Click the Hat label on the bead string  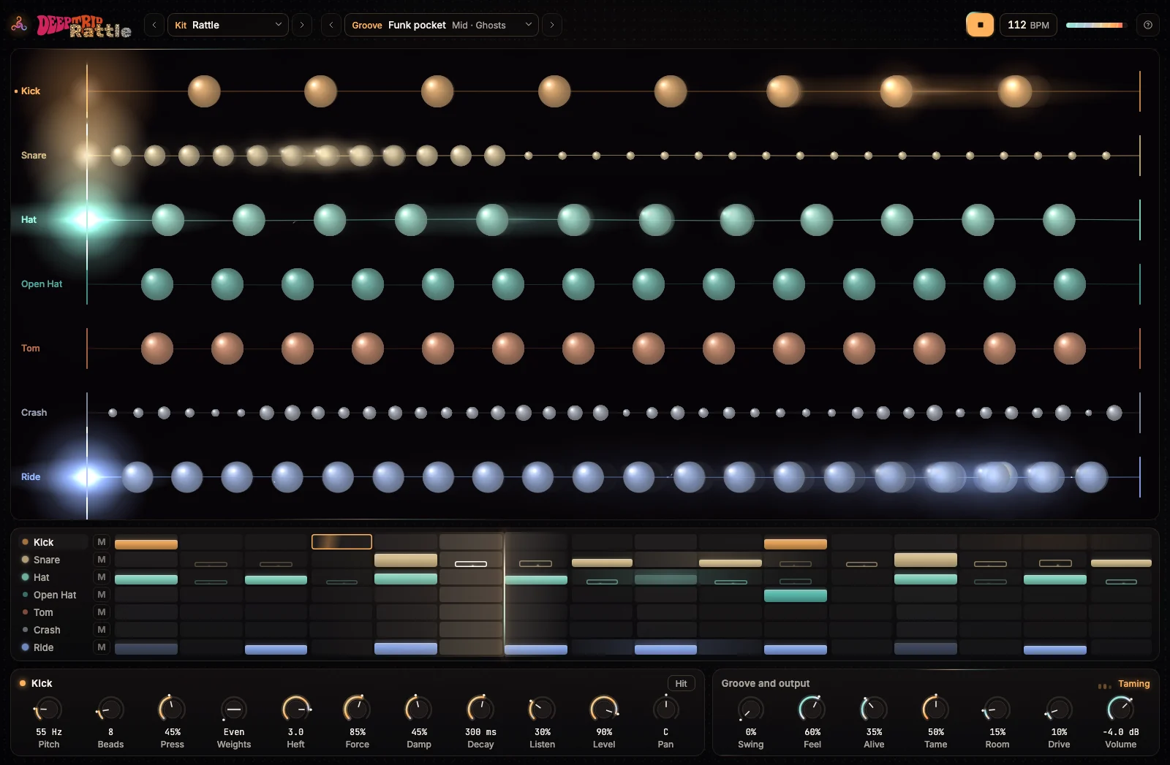tap(29, 220)
